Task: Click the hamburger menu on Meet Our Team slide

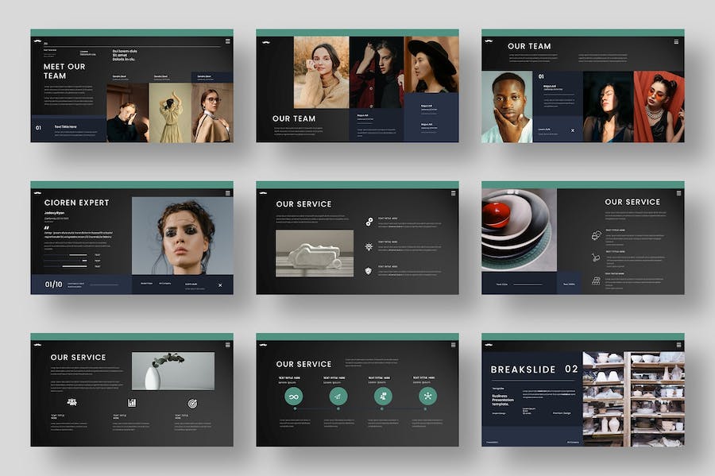Action: [227, 41]
